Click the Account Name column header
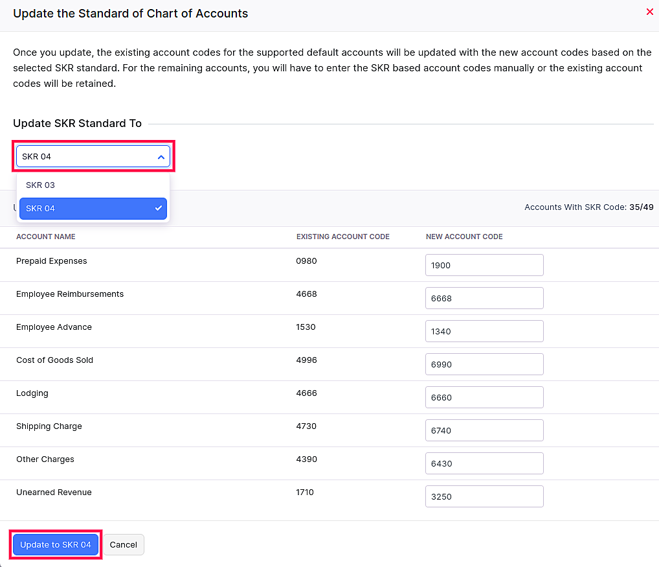Viewport: 659px width, 567px height. [x=46, y=237]
